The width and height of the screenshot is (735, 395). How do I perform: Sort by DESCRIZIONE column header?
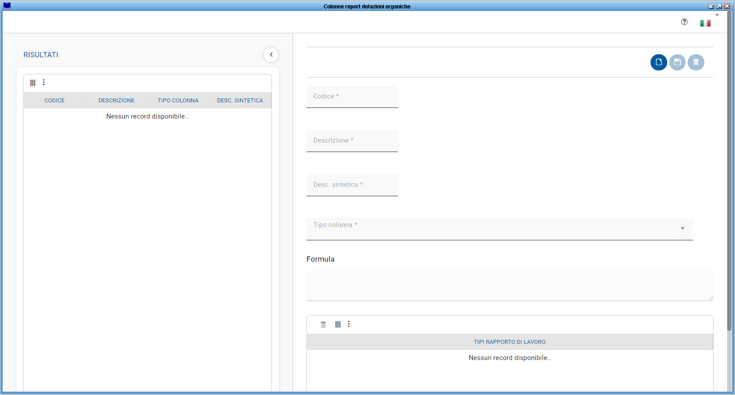[x=116, y=101]
